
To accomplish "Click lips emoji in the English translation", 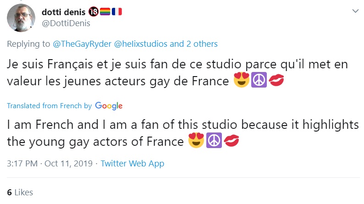I will [x=231, y=142].
